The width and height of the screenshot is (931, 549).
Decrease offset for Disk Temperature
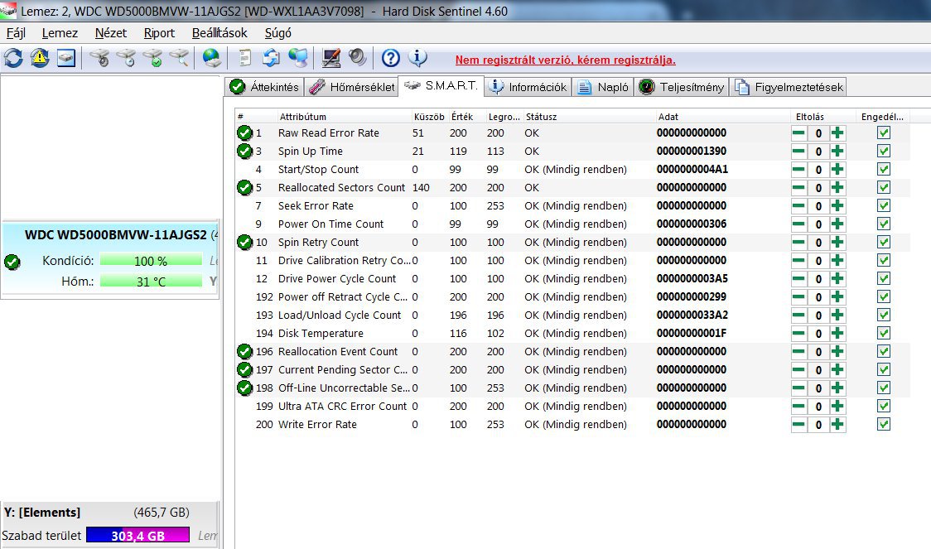[798, 333]
